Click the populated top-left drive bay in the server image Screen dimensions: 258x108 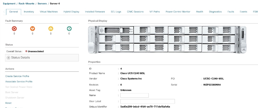[x=116, y=30]
